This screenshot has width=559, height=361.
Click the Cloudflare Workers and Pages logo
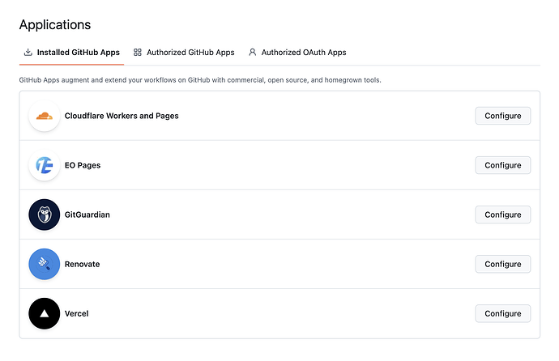click(x=45, y=116)
